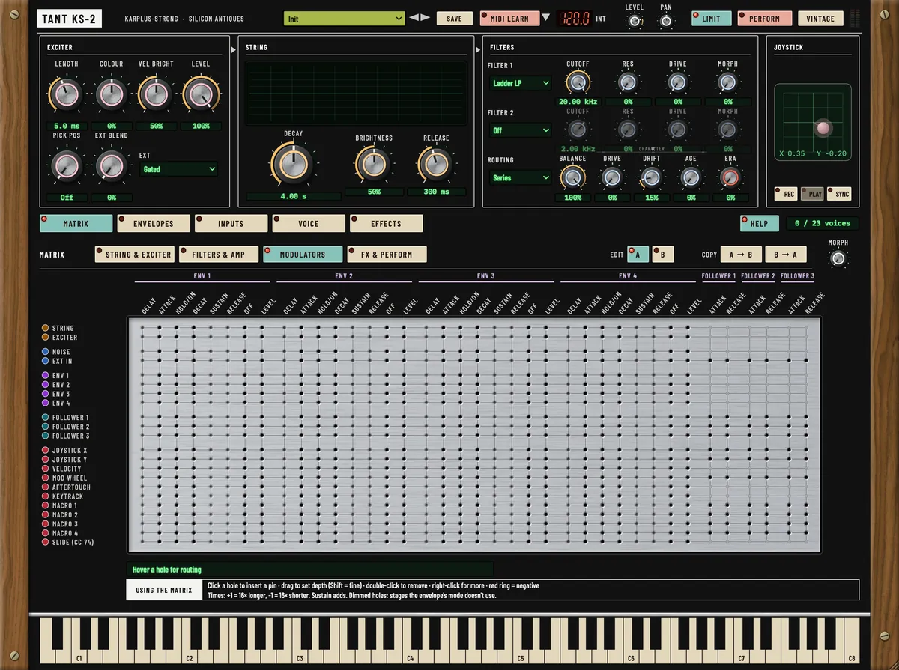899x670 pixels.
Task: Toggle joystick Sync
Action: (839, 194)
